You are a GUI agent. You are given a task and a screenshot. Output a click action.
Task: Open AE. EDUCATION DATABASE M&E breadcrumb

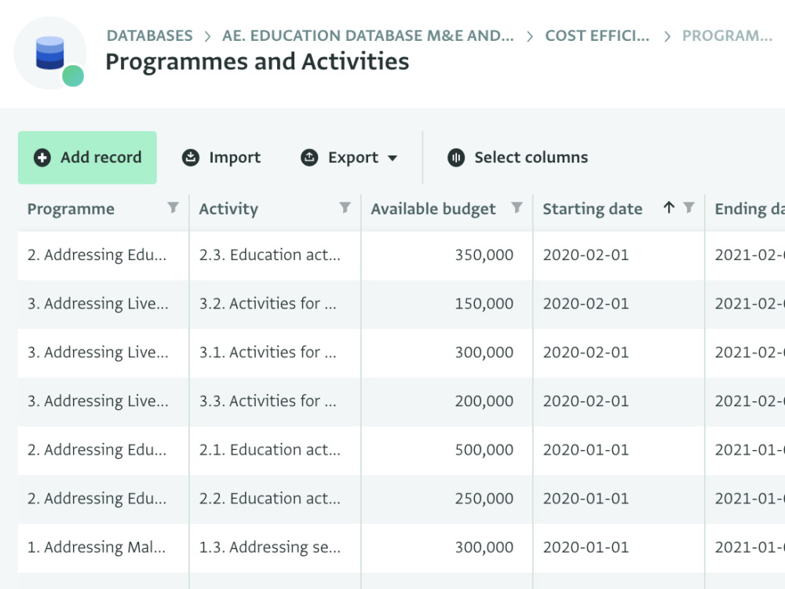point(368,35)
